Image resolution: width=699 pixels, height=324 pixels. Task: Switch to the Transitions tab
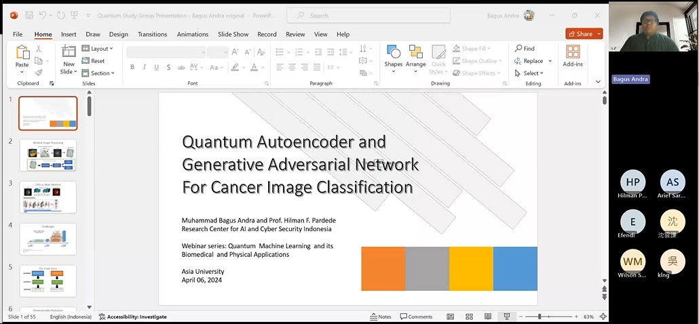pos(153,35)
